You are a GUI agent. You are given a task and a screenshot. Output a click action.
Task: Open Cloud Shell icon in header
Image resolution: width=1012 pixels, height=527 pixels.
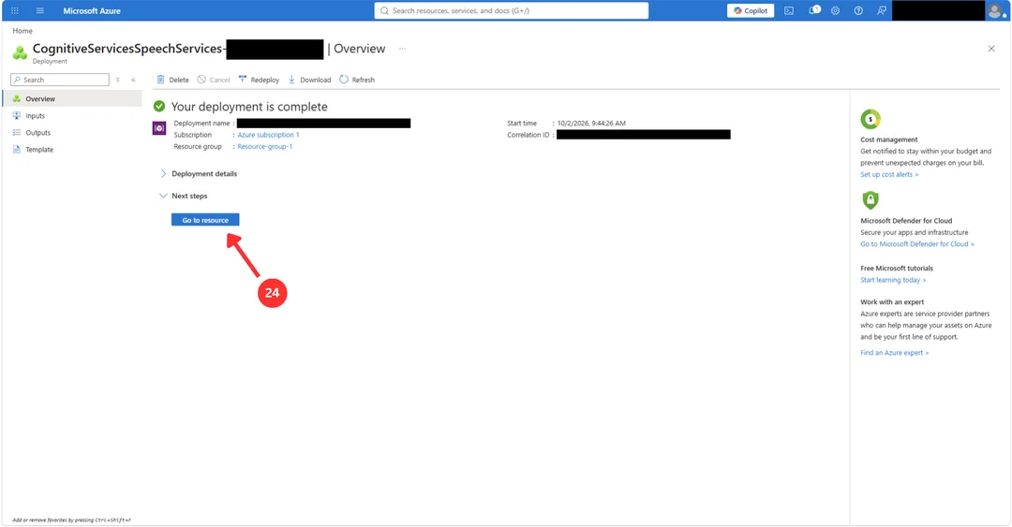(x=789, y=10)
